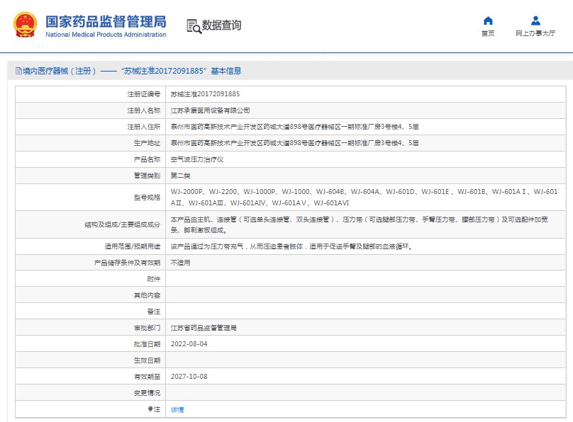Click the 附件 row label
This screenshot has height=422, width=573.
(x=153, y=279)
